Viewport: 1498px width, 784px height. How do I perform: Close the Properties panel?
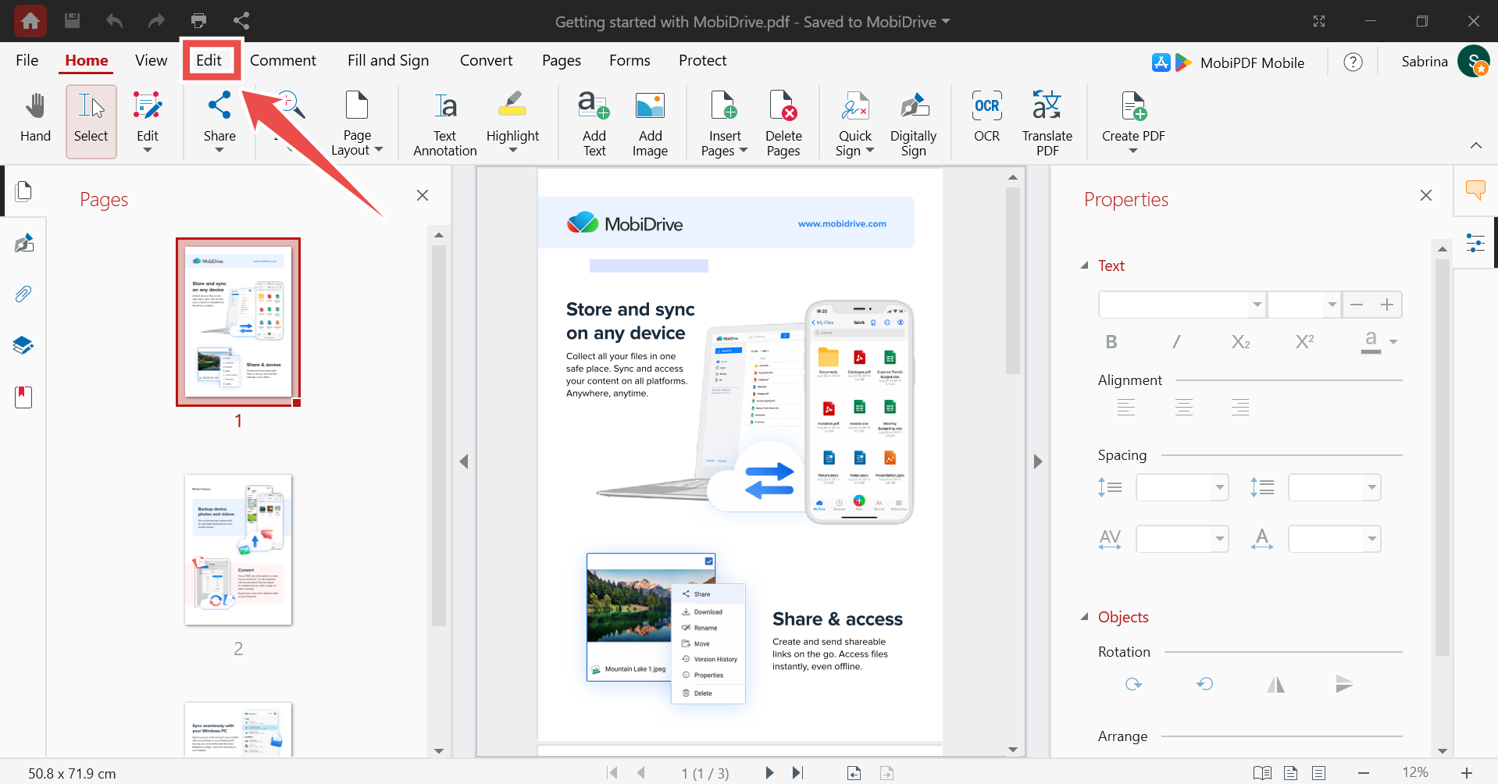click(1426, 195)
